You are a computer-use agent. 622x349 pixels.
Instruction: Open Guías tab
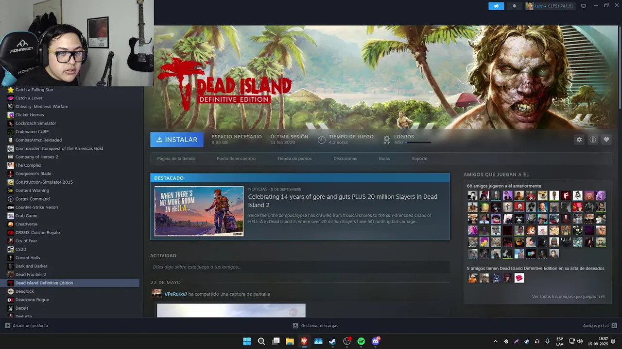pos(384,159)
